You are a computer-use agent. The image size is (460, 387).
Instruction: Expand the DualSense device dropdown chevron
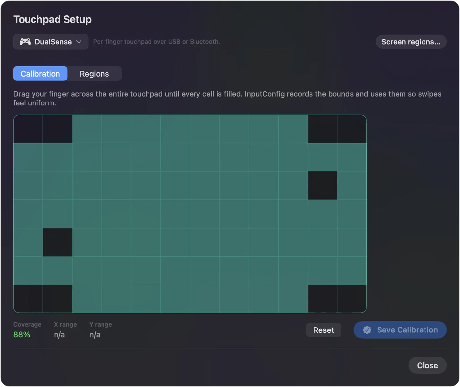79,42
